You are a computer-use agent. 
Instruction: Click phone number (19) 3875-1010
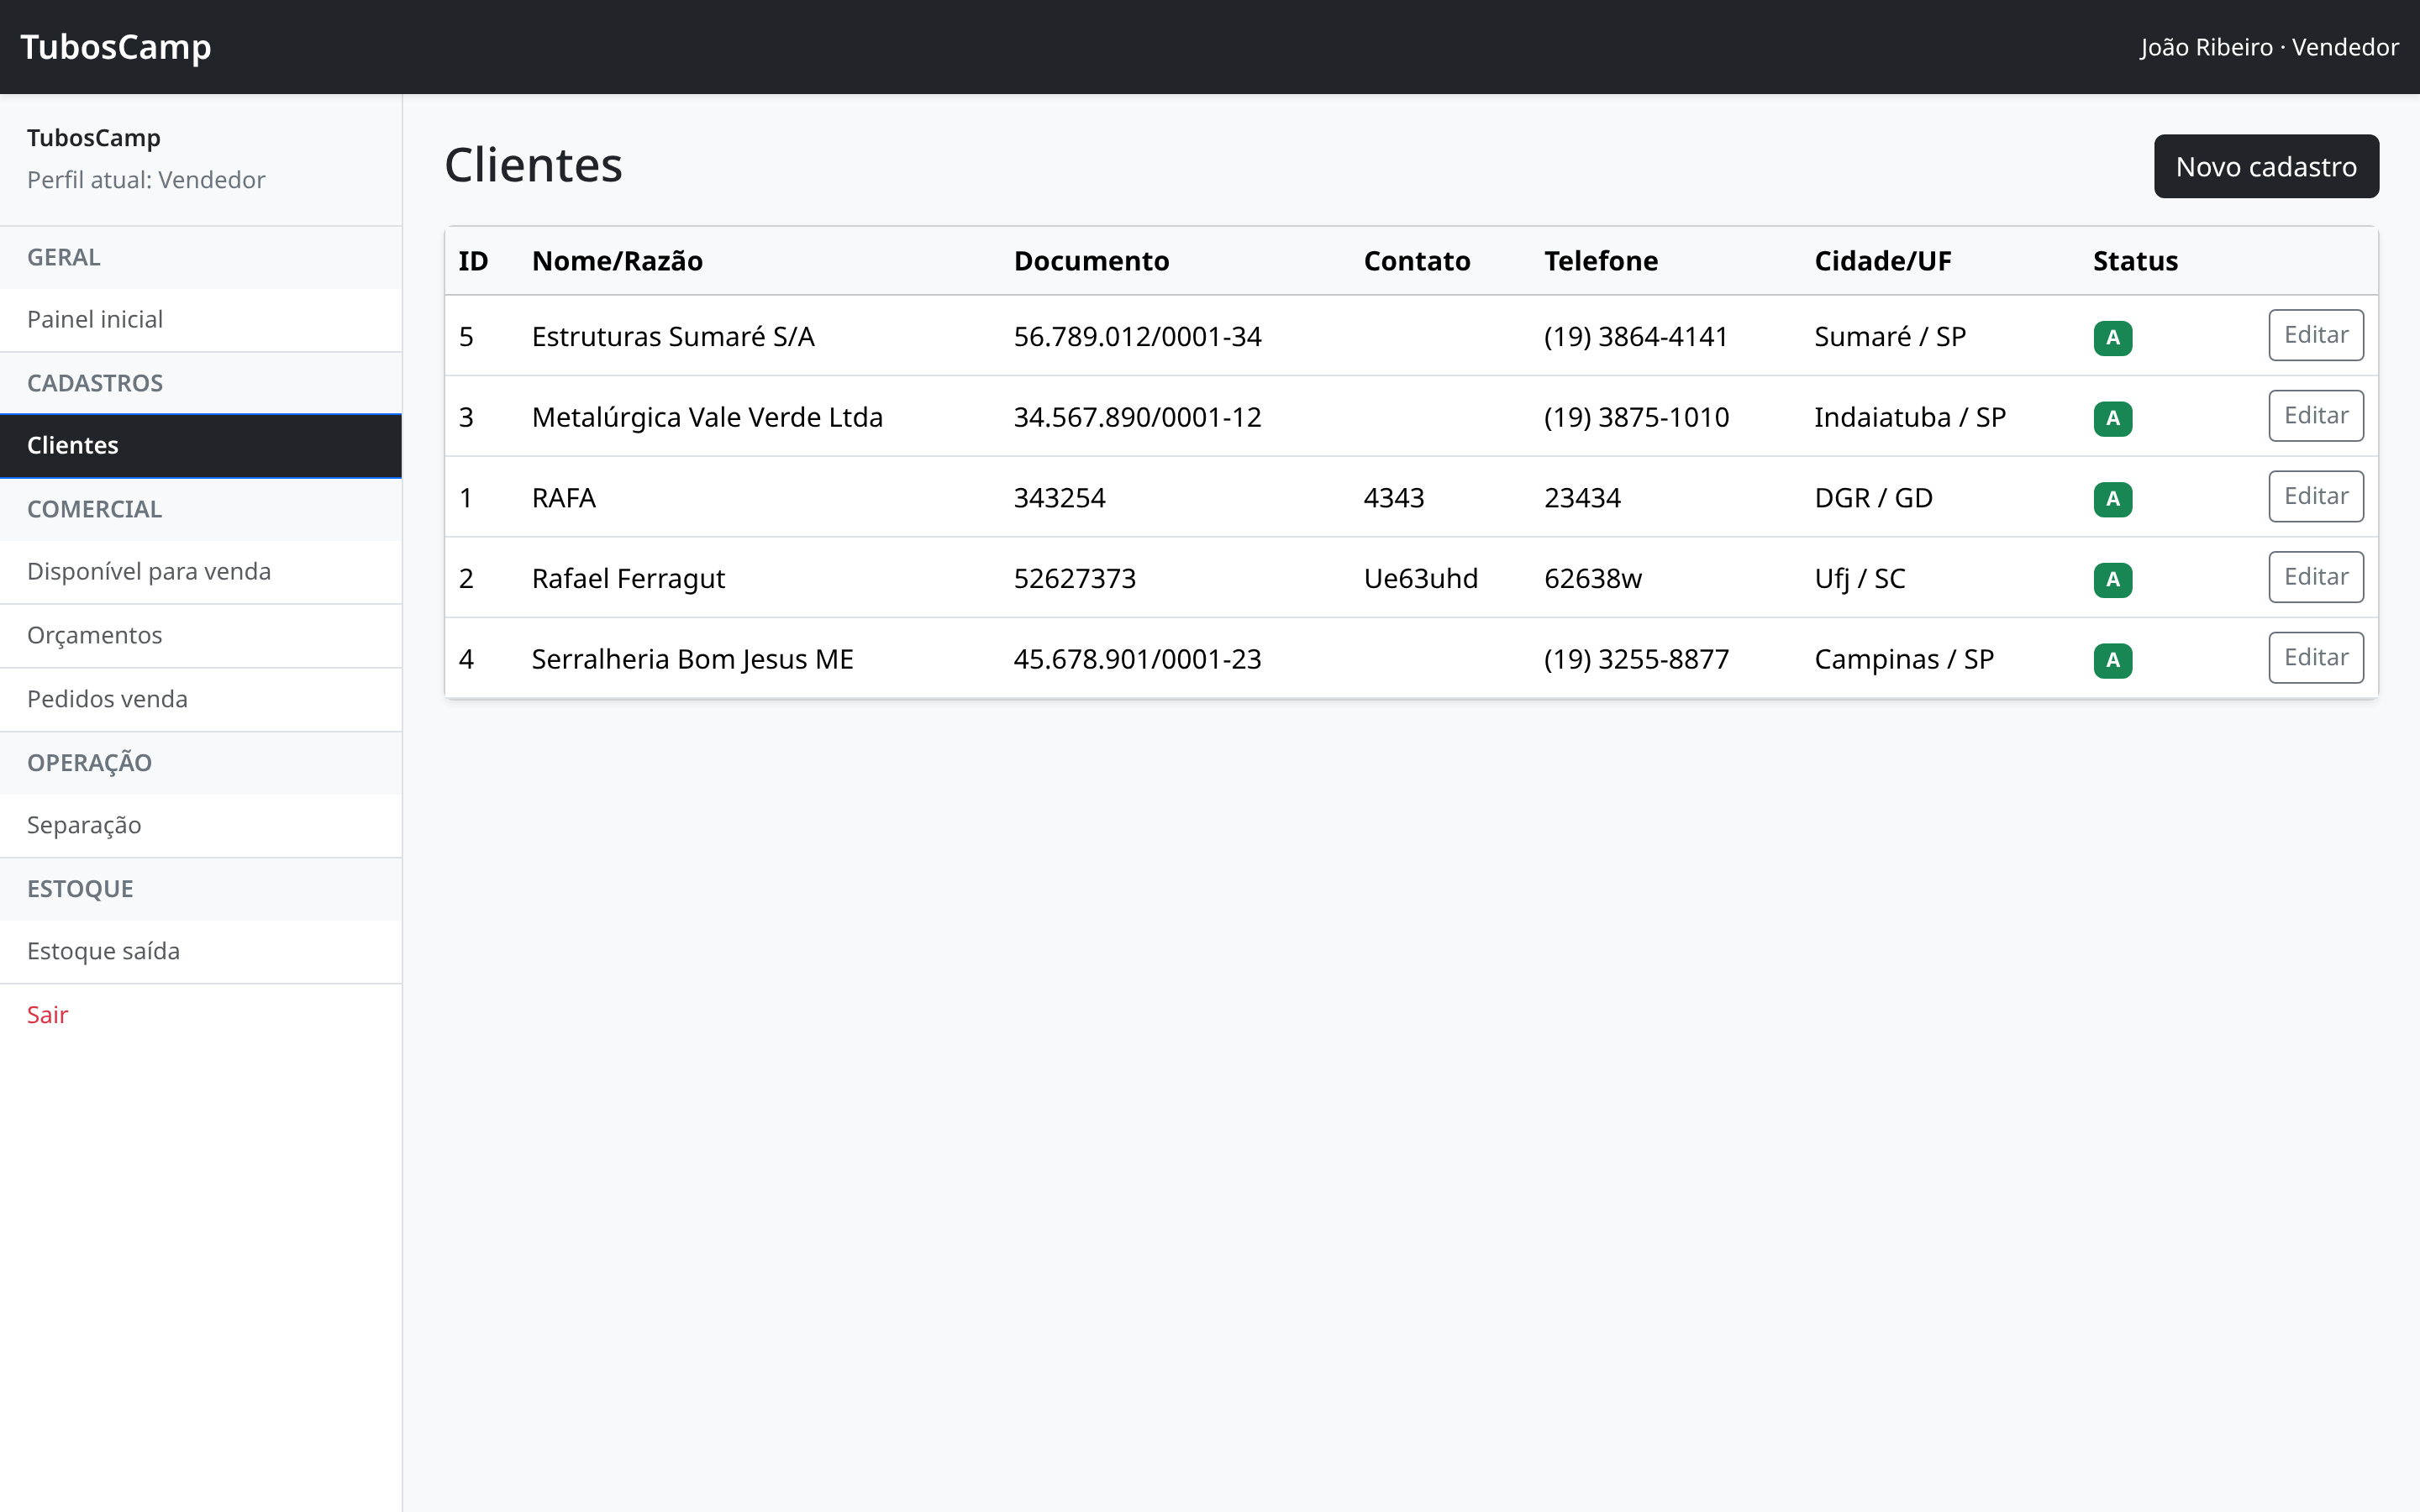pyautogui.click(x=1636, y=418)
